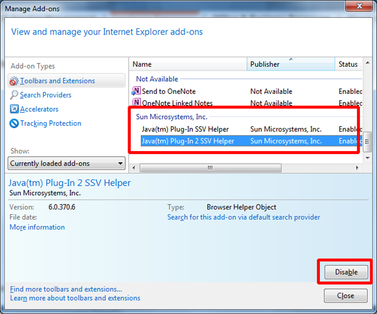
Task: Select the Java(tm) Plug-In 2 SSV Helper row
Action: tap(251, 141)
